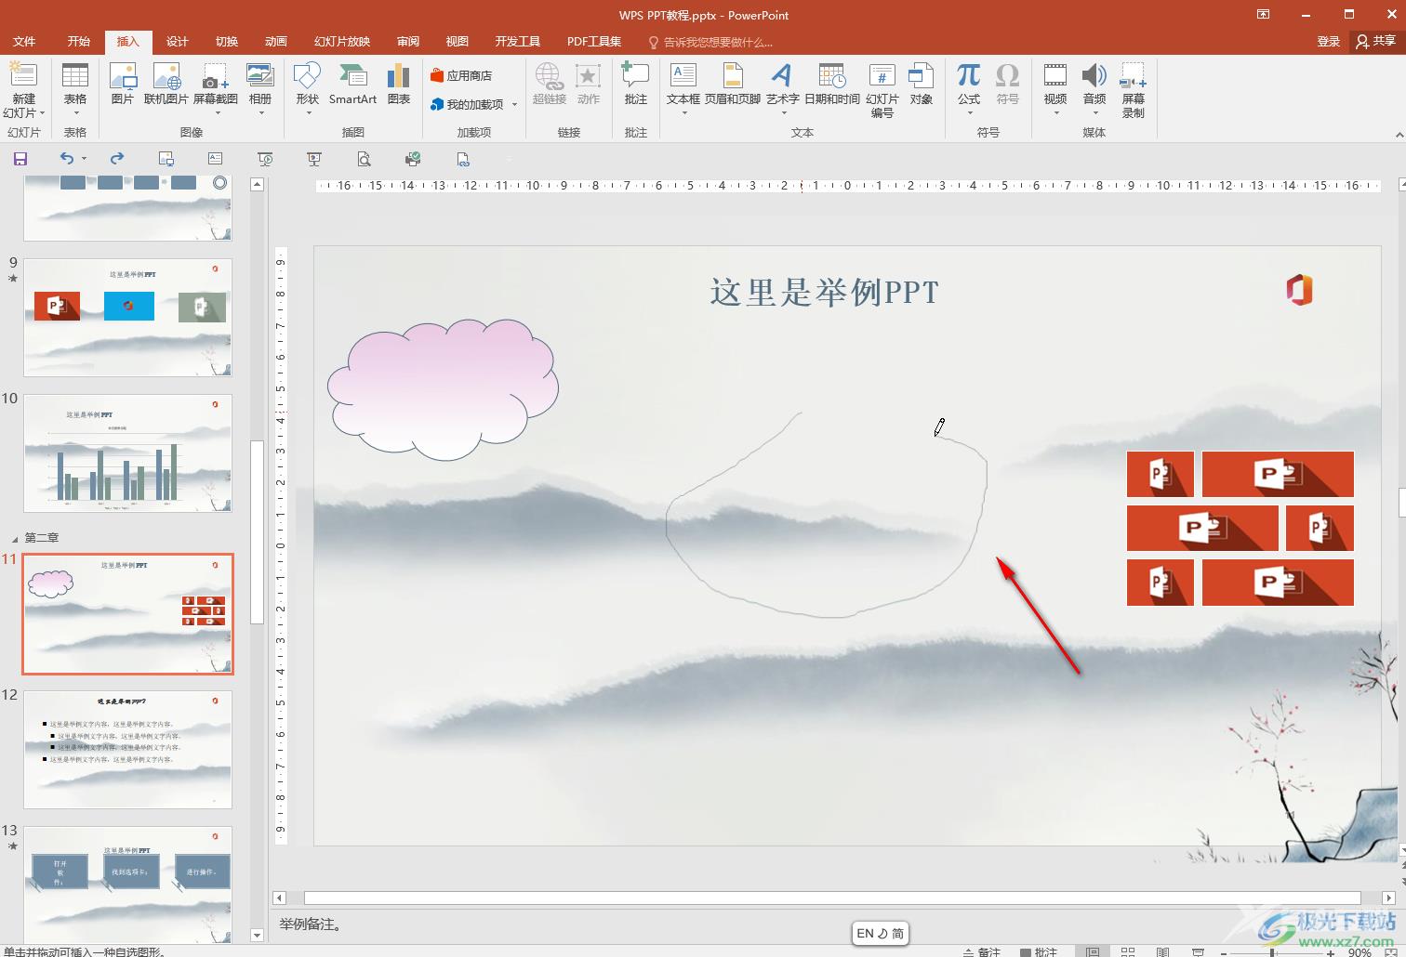Image resolution: width=1406 pixels, height=957 pixels.
Task: Select the pink cloud shape on slide
Action: [x=443, y=389]
